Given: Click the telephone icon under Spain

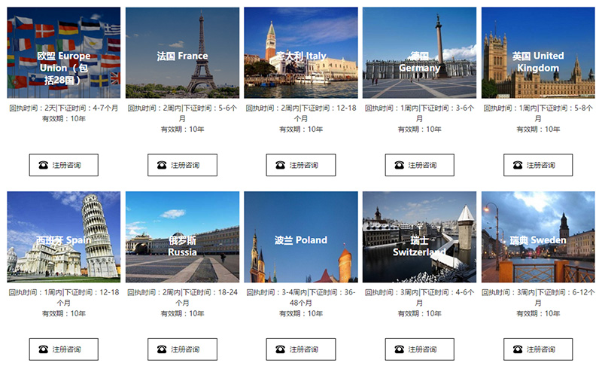Looking at the screenshot, I should click(x=43, y=349).
